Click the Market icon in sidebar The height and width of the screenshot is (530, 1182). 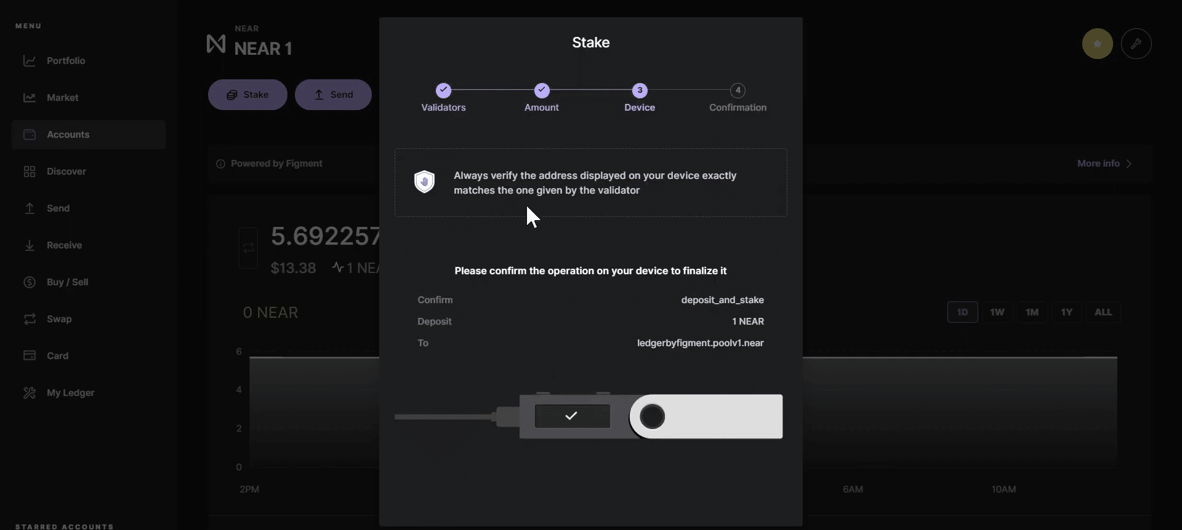(x=29, y=98)
